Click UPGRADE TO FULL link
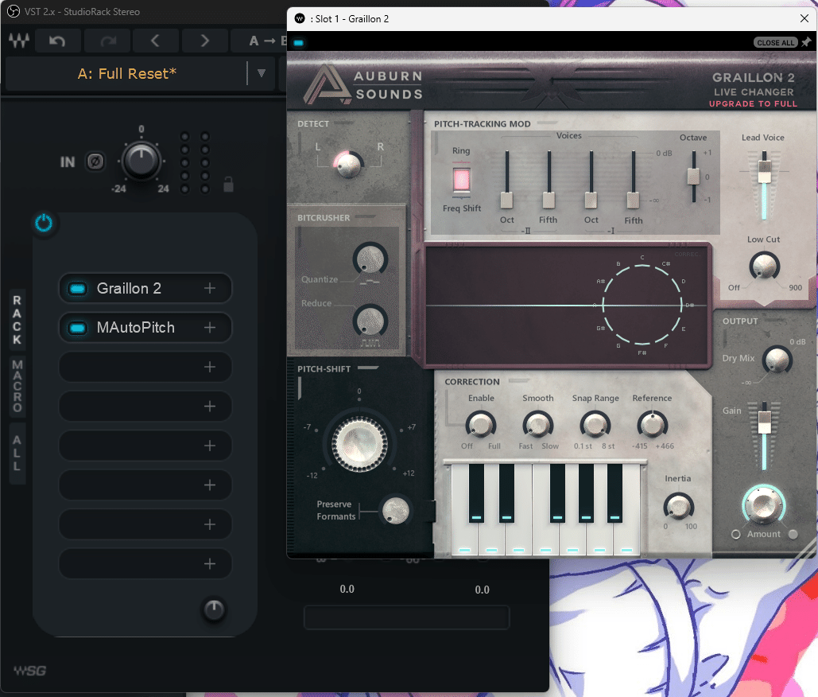The height and width of the screenshot is (697, 818). point(753,104)
